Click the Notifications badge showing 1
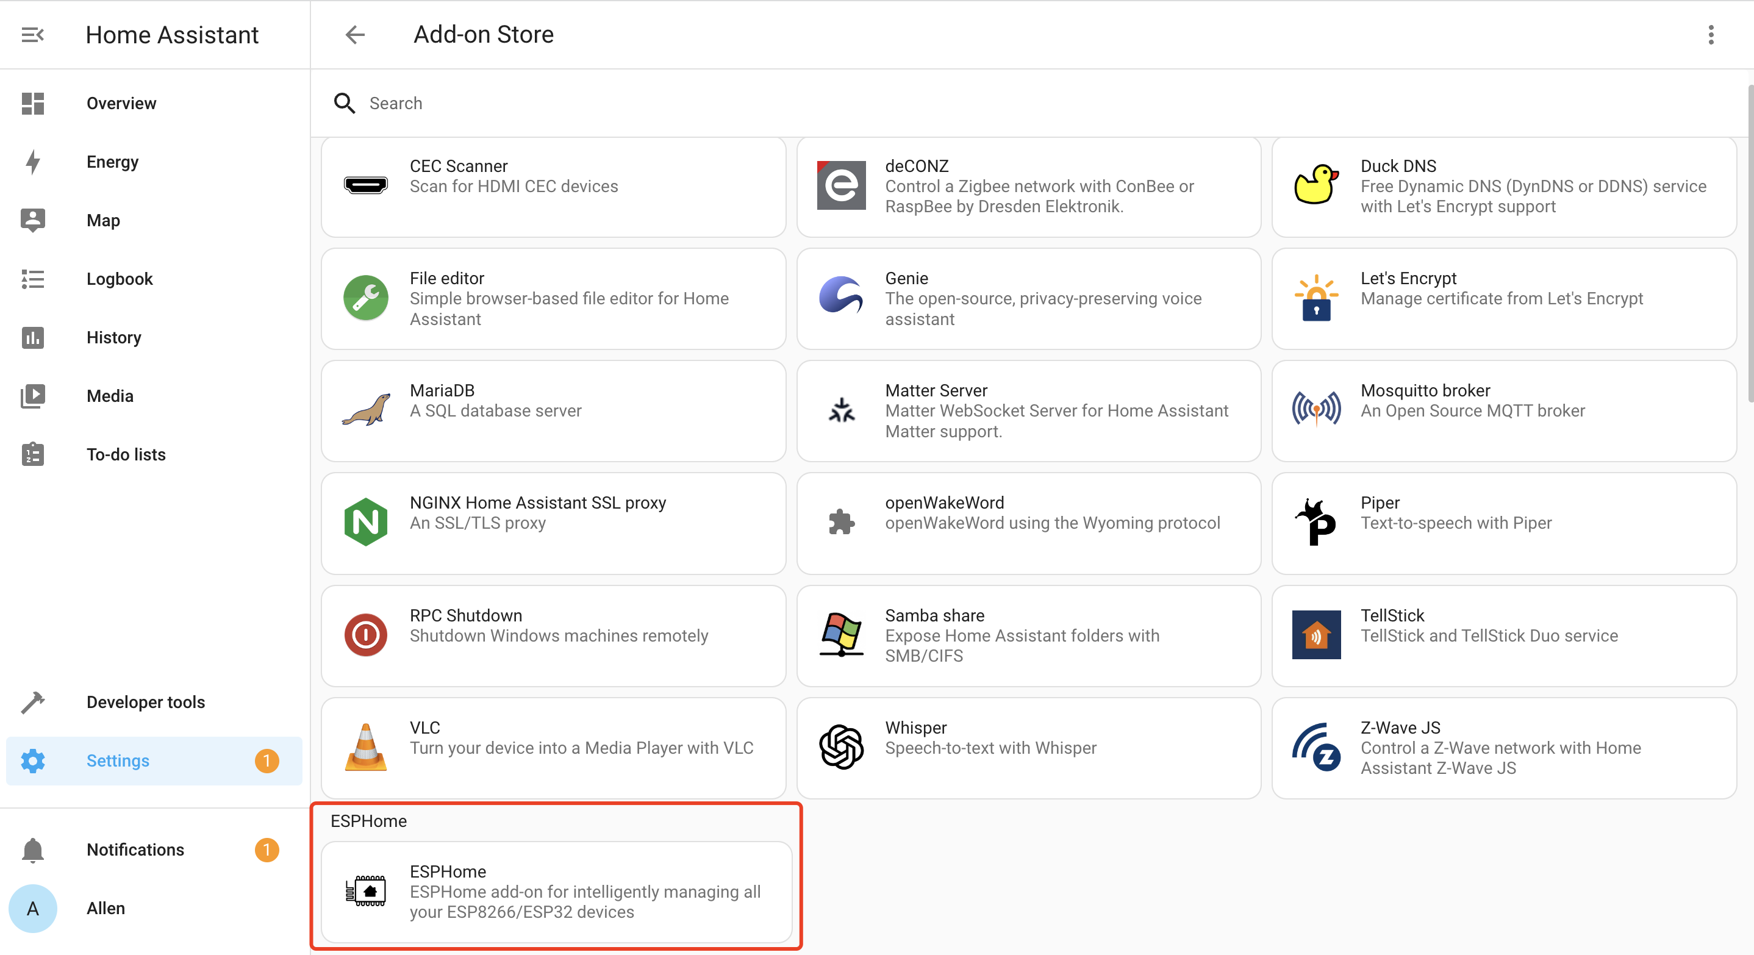Viewport: 1754px width, 955px height. pos(267,849)
